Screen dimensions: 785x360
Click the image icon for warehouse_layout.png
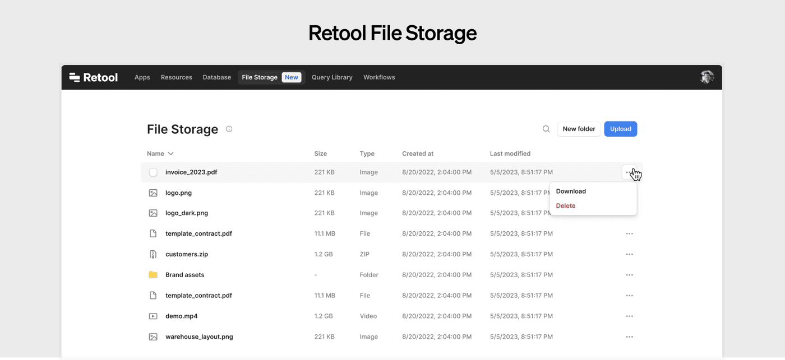click(x=153, y=337)
